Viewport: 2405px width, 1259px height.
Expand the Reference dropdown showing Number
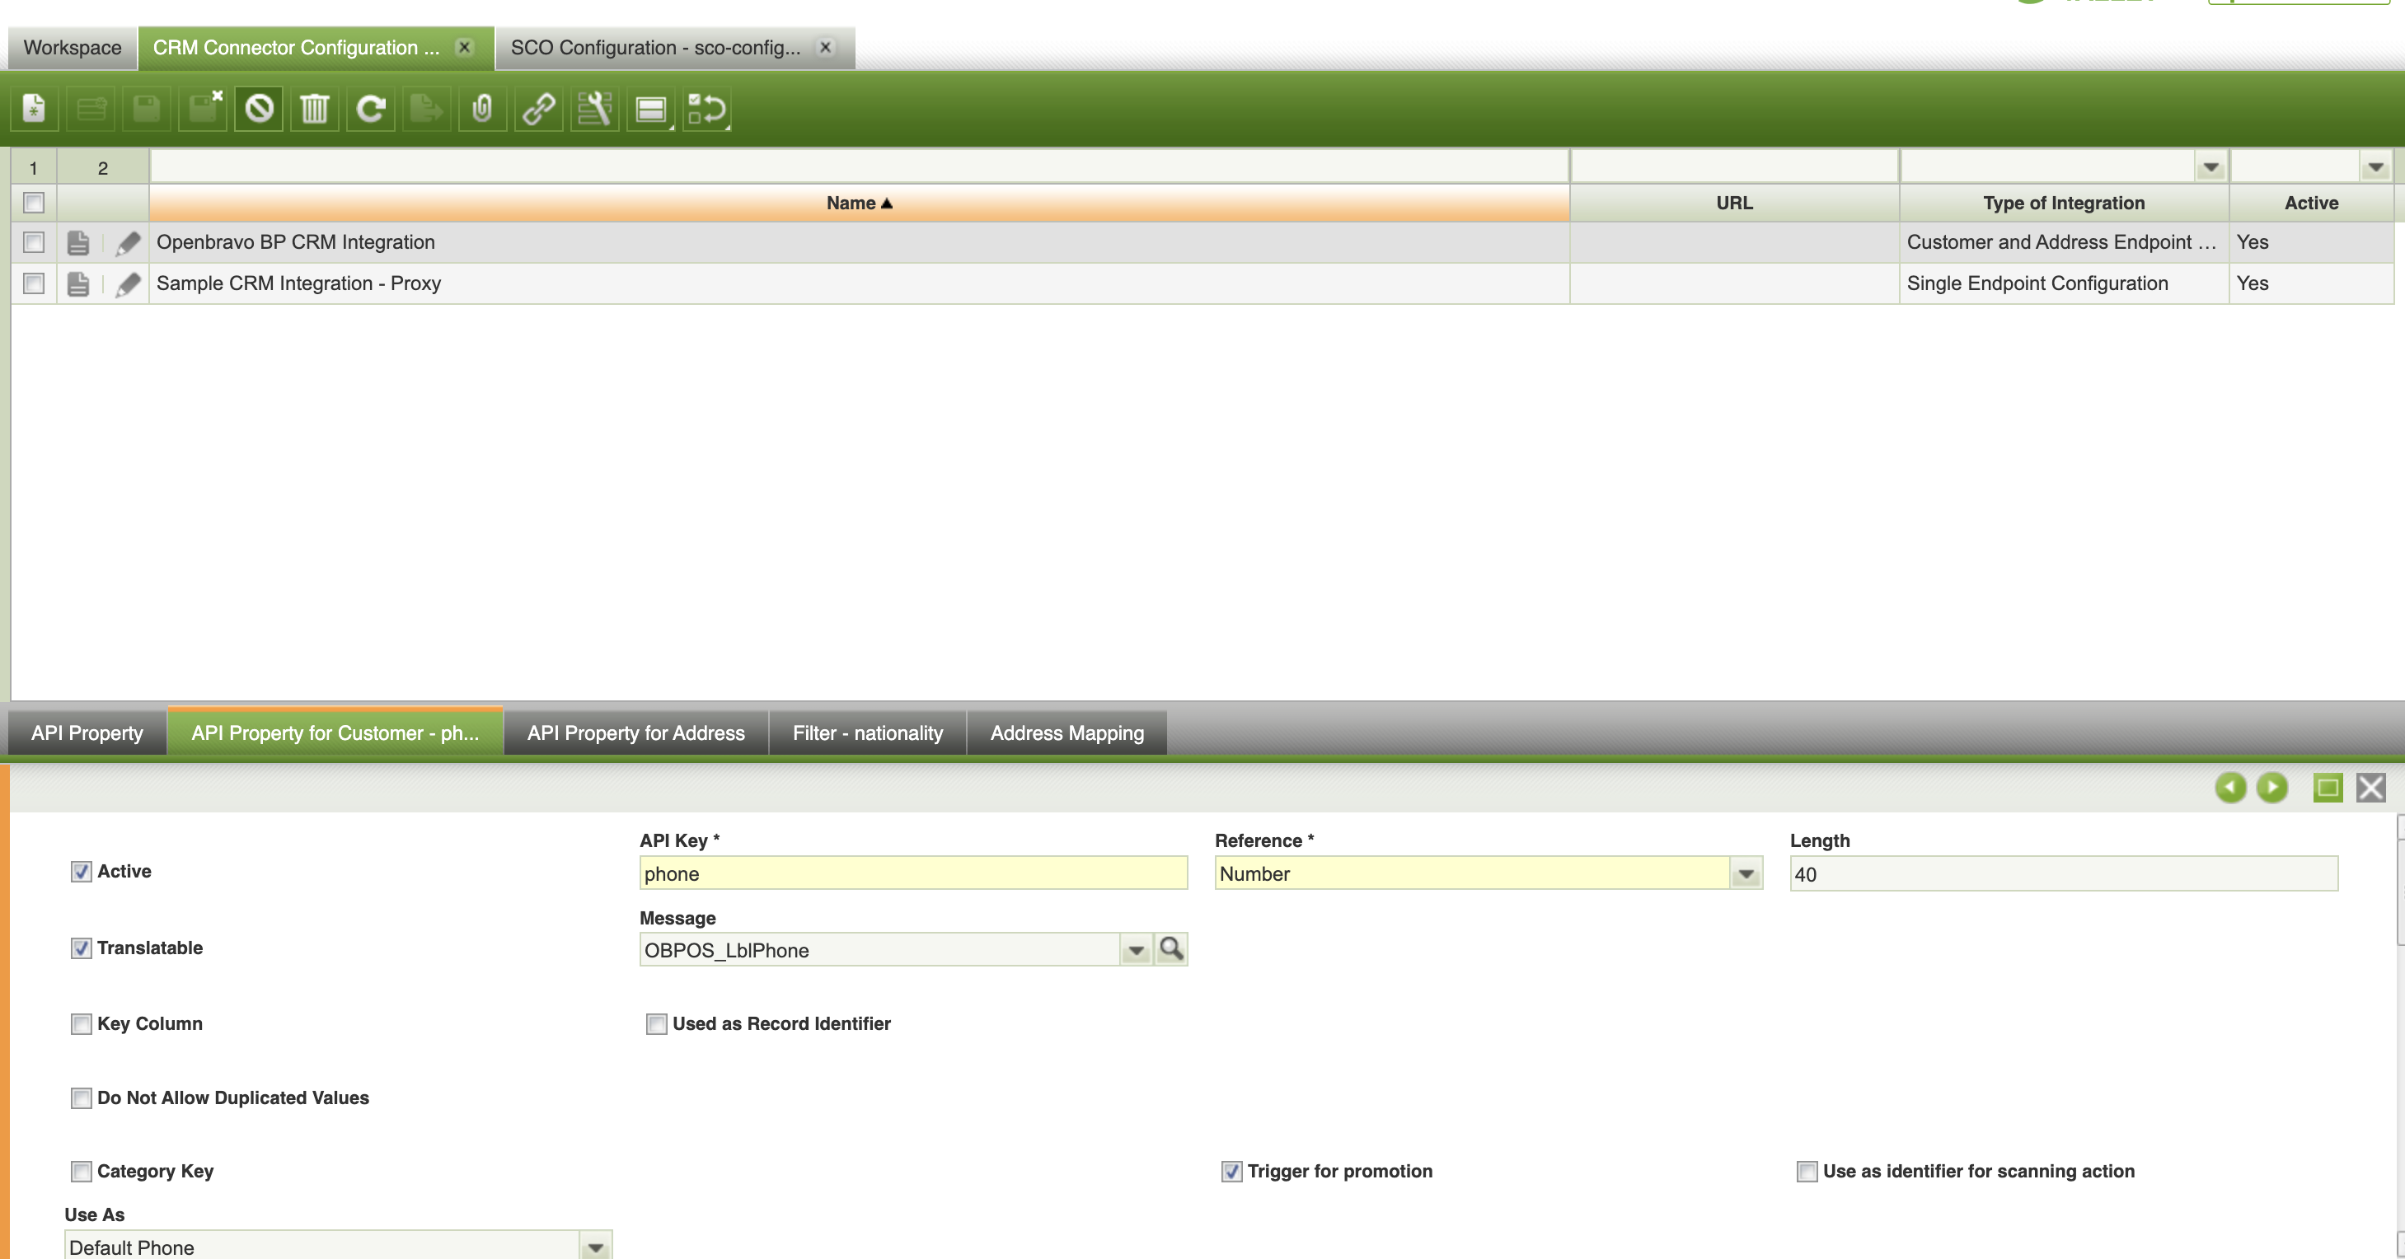(x=1745, y=874)
